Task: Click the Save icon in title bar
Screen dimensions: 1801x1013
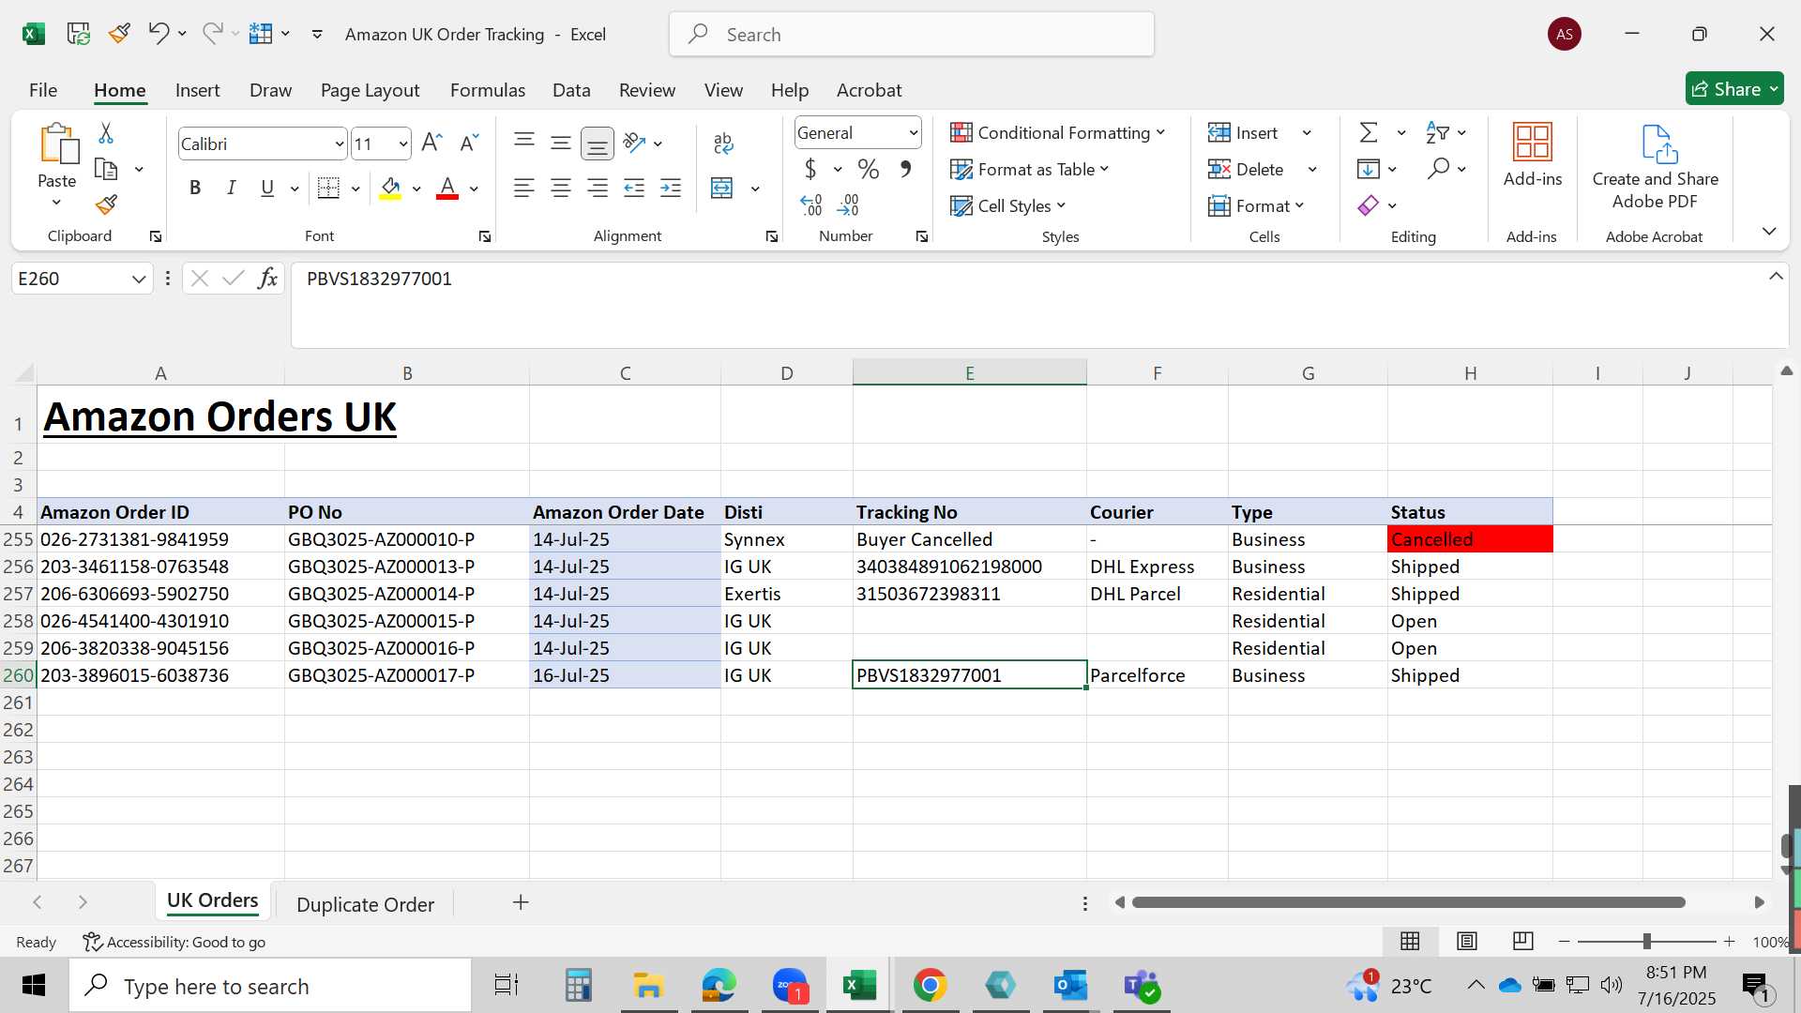Action: [x=78, y=34]
